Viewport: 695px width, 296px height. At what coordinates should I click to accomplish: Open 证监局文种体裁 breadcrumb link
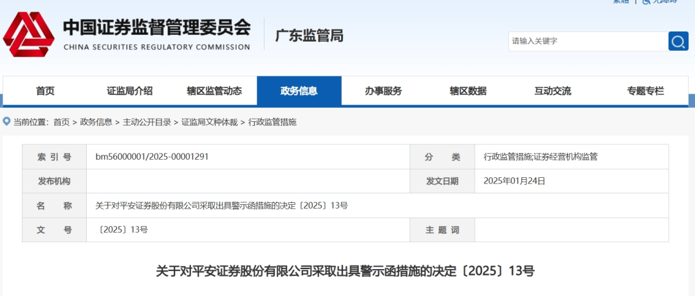(x=209, y=122)
